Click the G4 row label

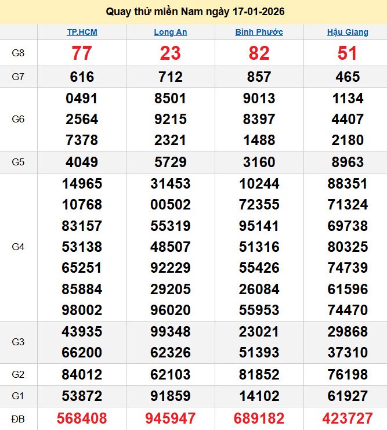(19, 247)
